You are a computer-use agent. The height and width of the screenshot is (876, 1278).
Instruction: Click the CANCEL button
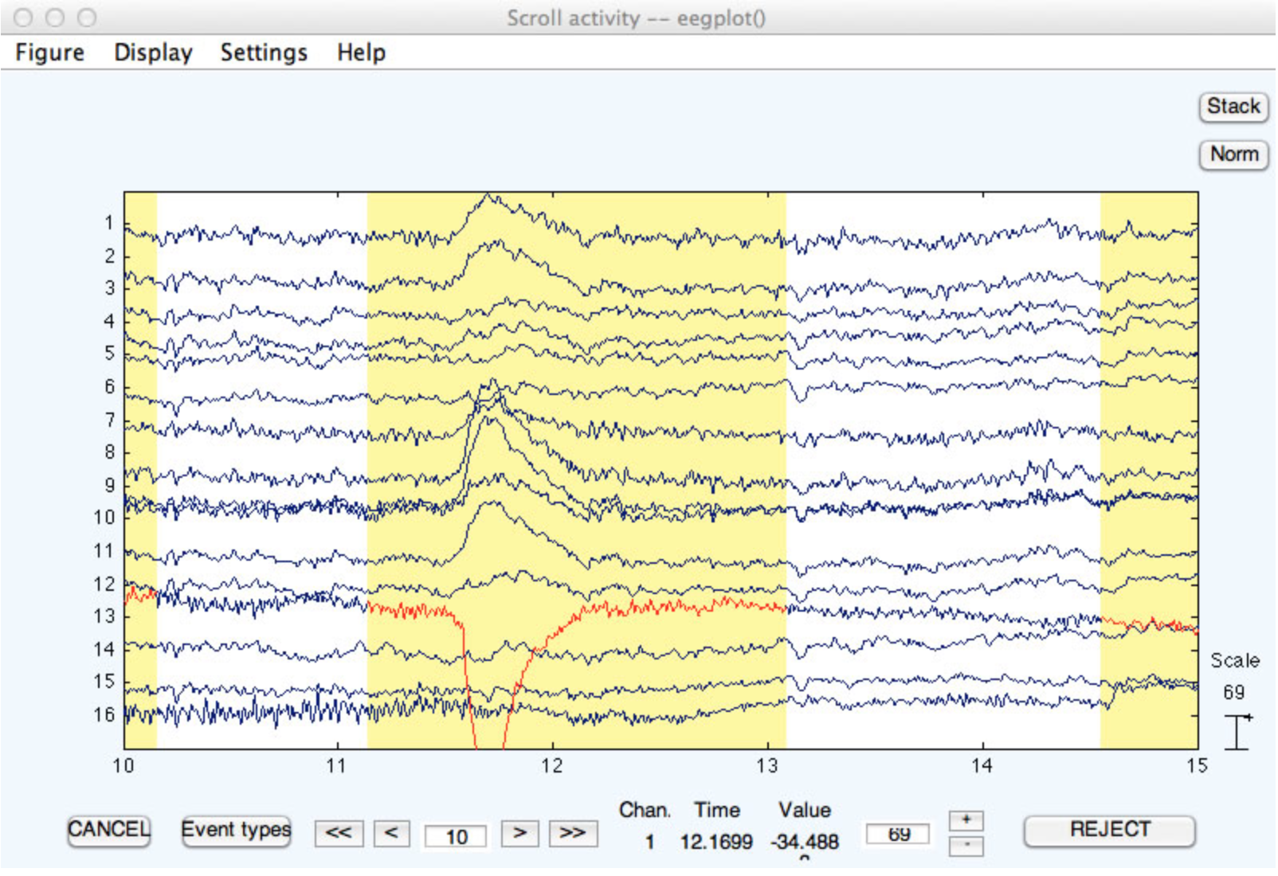coord(108,831)
